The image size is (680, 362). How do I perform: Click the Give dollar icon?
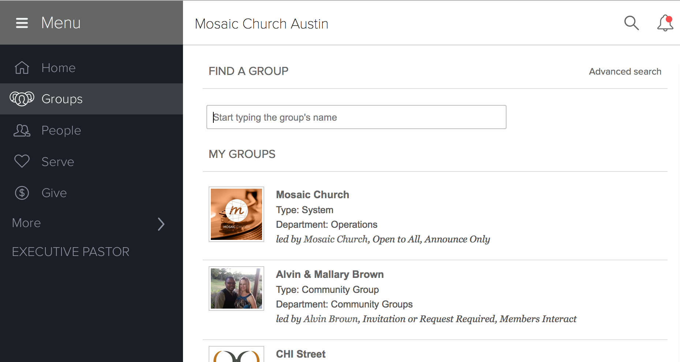click(x=22, y=193)
